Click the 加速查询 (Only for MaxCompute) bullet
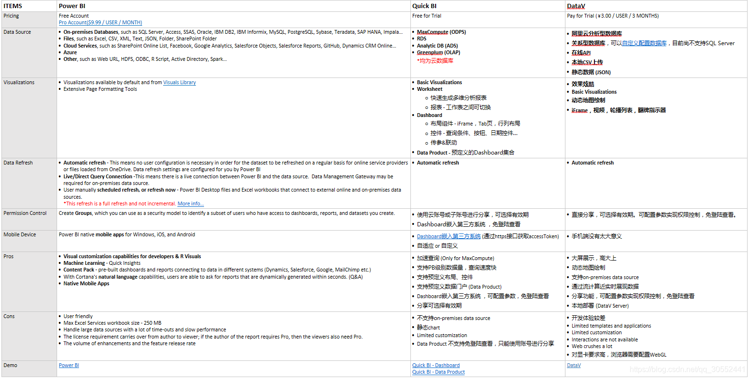This screenshot has width=749, height=378. tap(456, 258)
